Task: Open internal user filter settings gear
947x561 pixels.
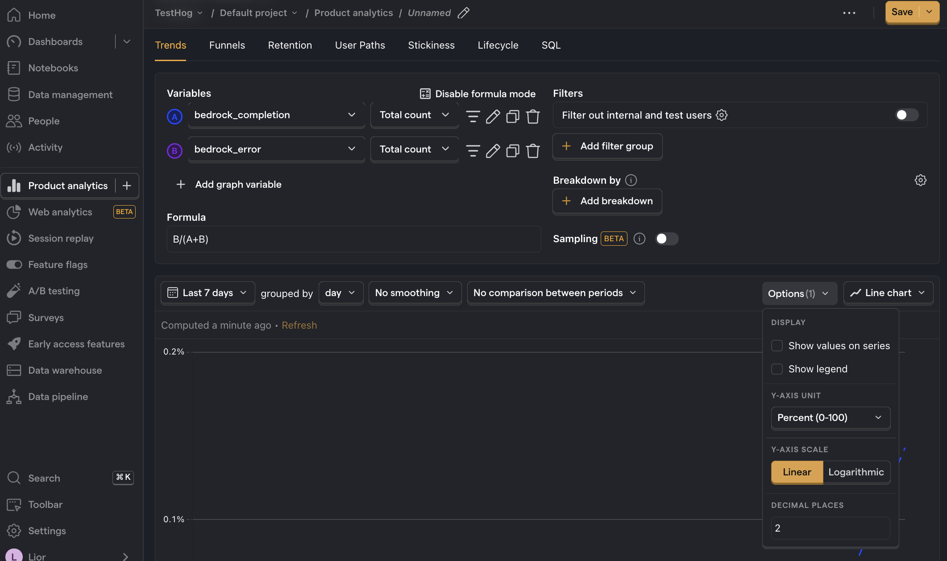Action: point(722,115)
